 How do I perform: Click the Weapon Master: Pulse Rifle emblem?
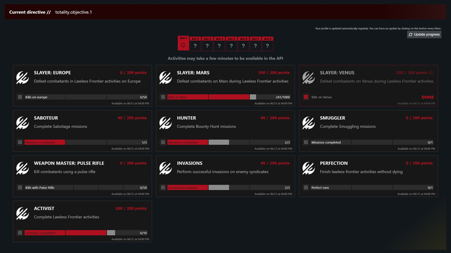(x=23, y=168)
